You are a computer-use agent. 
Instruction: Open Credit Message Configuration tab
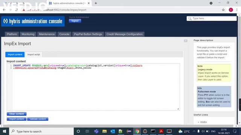pos(125,34)
